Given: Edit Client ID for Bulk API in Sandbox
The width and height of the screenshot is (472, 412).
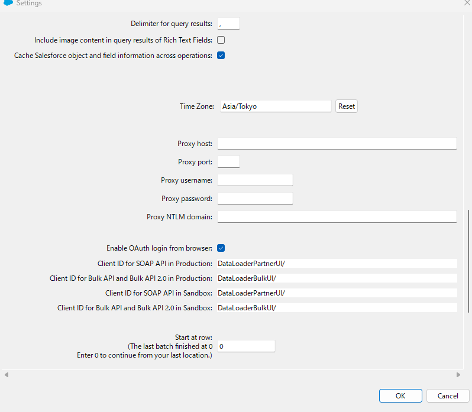Looking at the screenshot, I should (337, 307).
